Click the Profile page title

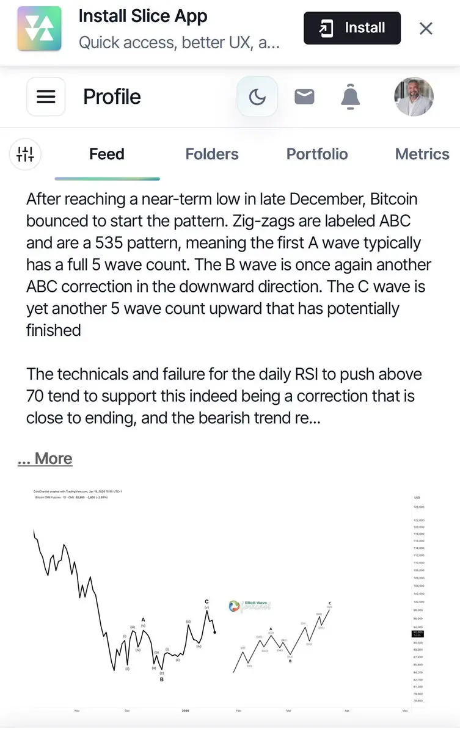click(112, 96)
